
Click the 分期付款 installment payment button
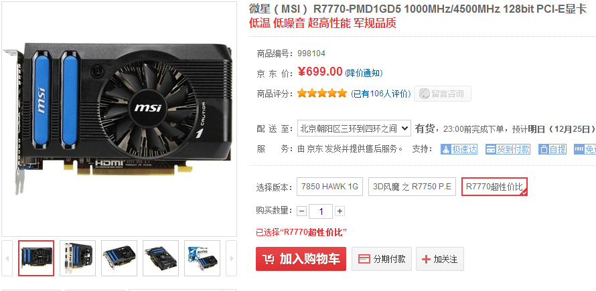click(x=381, y=259)
